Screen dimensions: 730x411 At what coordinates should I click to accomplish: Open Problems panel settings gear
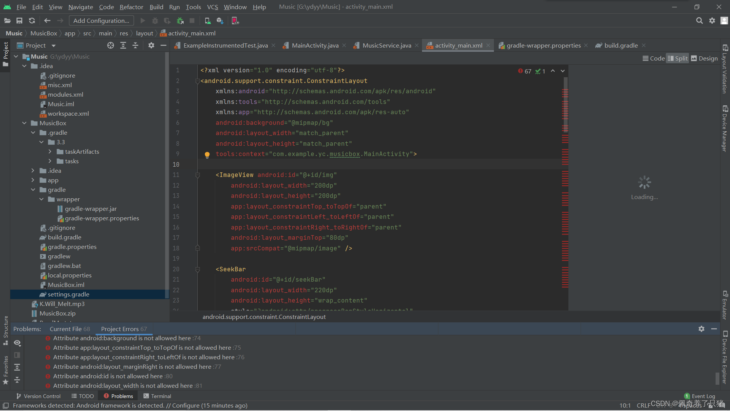click(x=701, y=329)
